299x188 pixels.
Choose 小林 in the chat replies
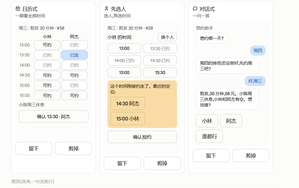207,121
